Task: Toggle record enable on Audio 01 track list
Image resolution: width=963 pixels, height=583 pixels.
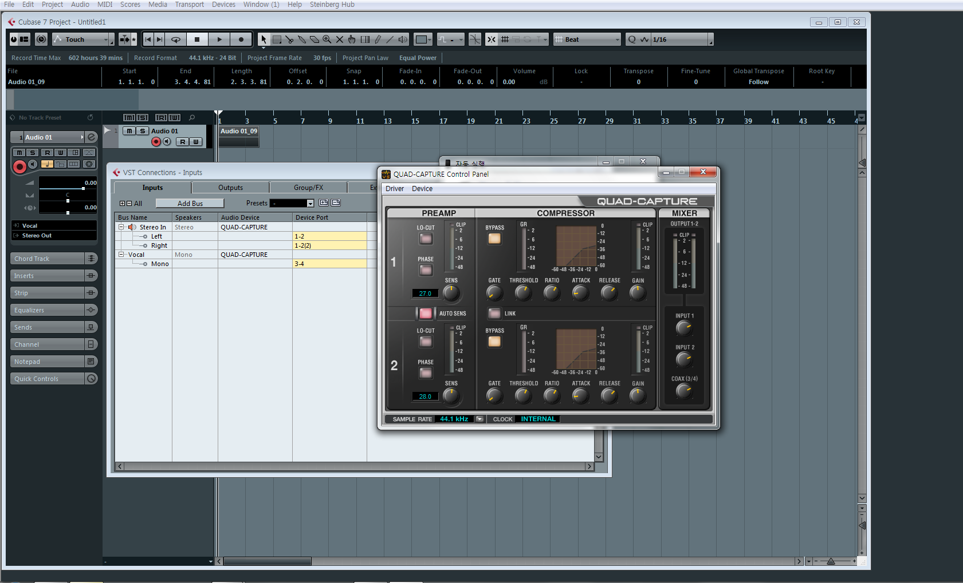Action: click(156, 141)
